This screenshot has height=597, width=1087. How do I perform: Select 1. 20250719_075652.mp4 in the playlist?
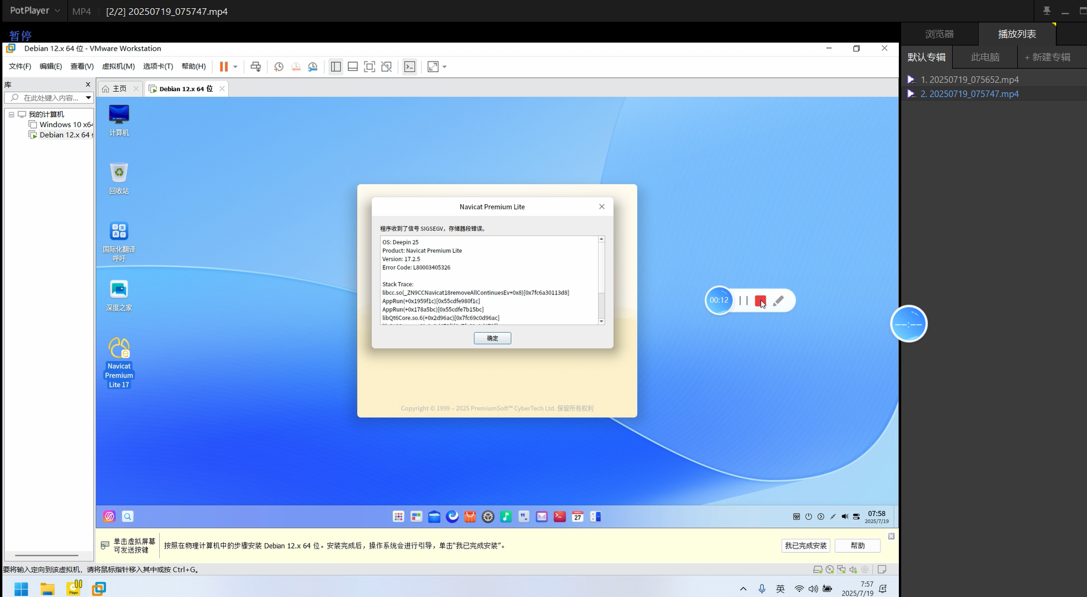pyautogui.click(x=969, y=79)
